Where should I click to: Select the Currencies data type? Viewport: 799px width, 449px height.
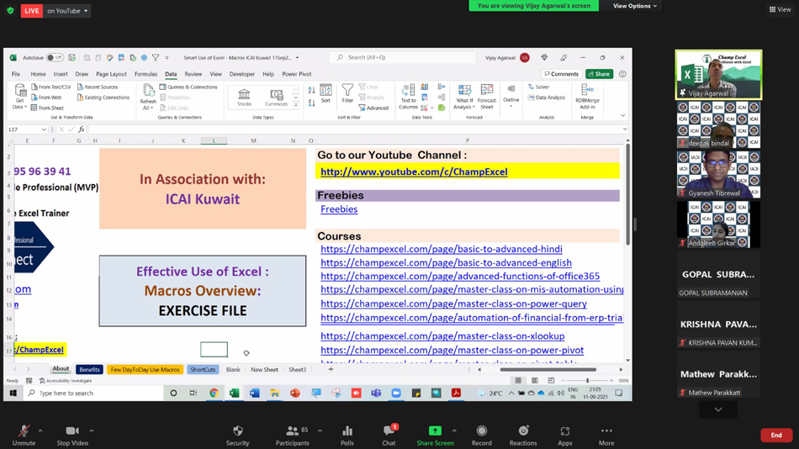pos(276,97)
